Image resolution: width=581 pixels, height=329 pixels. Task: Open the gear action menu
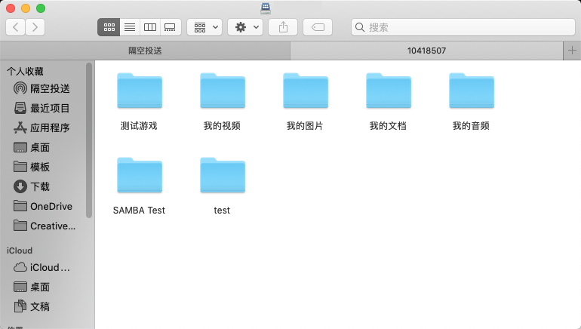[x=245, y=27]
